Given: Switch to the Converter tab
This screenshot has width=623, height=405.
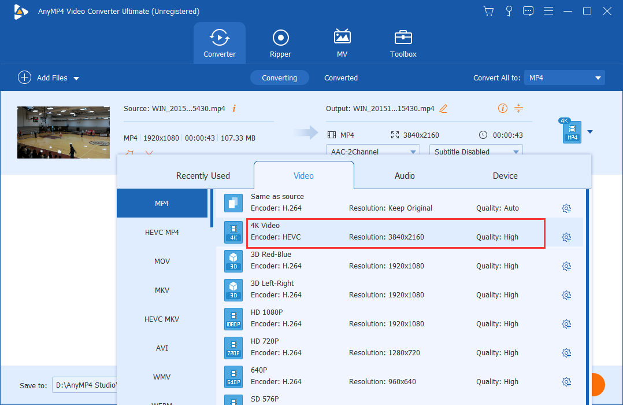Looking at the screenshot, I should [220, 43].
